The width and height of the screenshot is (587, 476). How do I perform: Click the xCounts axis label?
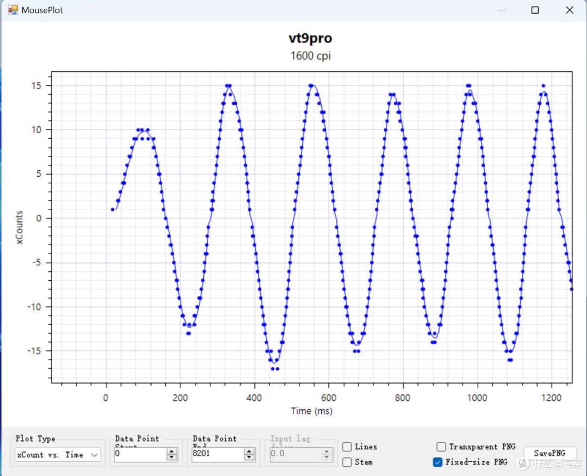[x=20, y=227]
